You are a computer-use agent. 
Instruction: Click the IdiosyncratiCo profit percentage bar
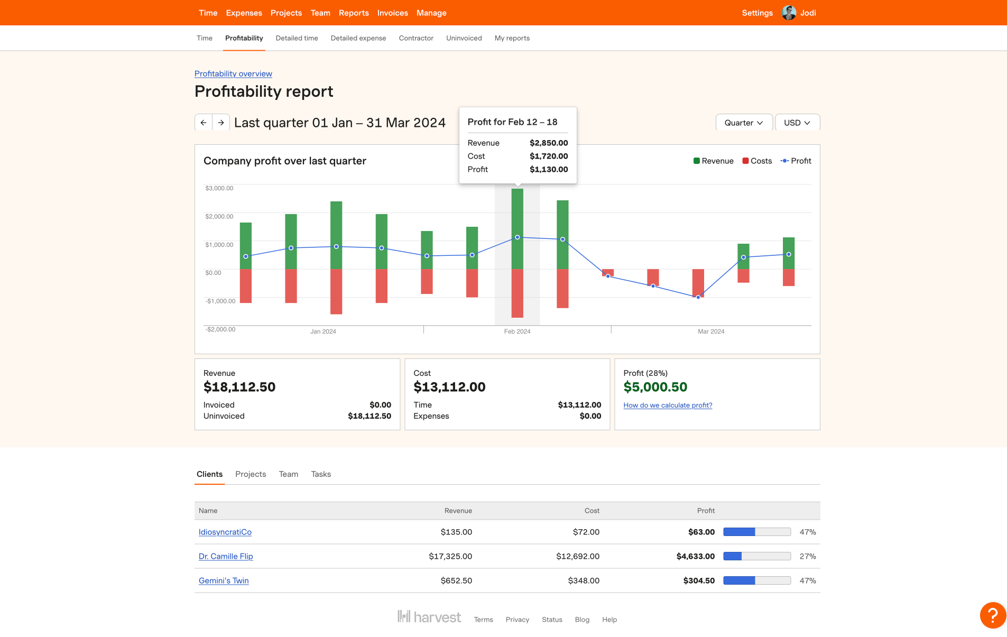[756, 532]
